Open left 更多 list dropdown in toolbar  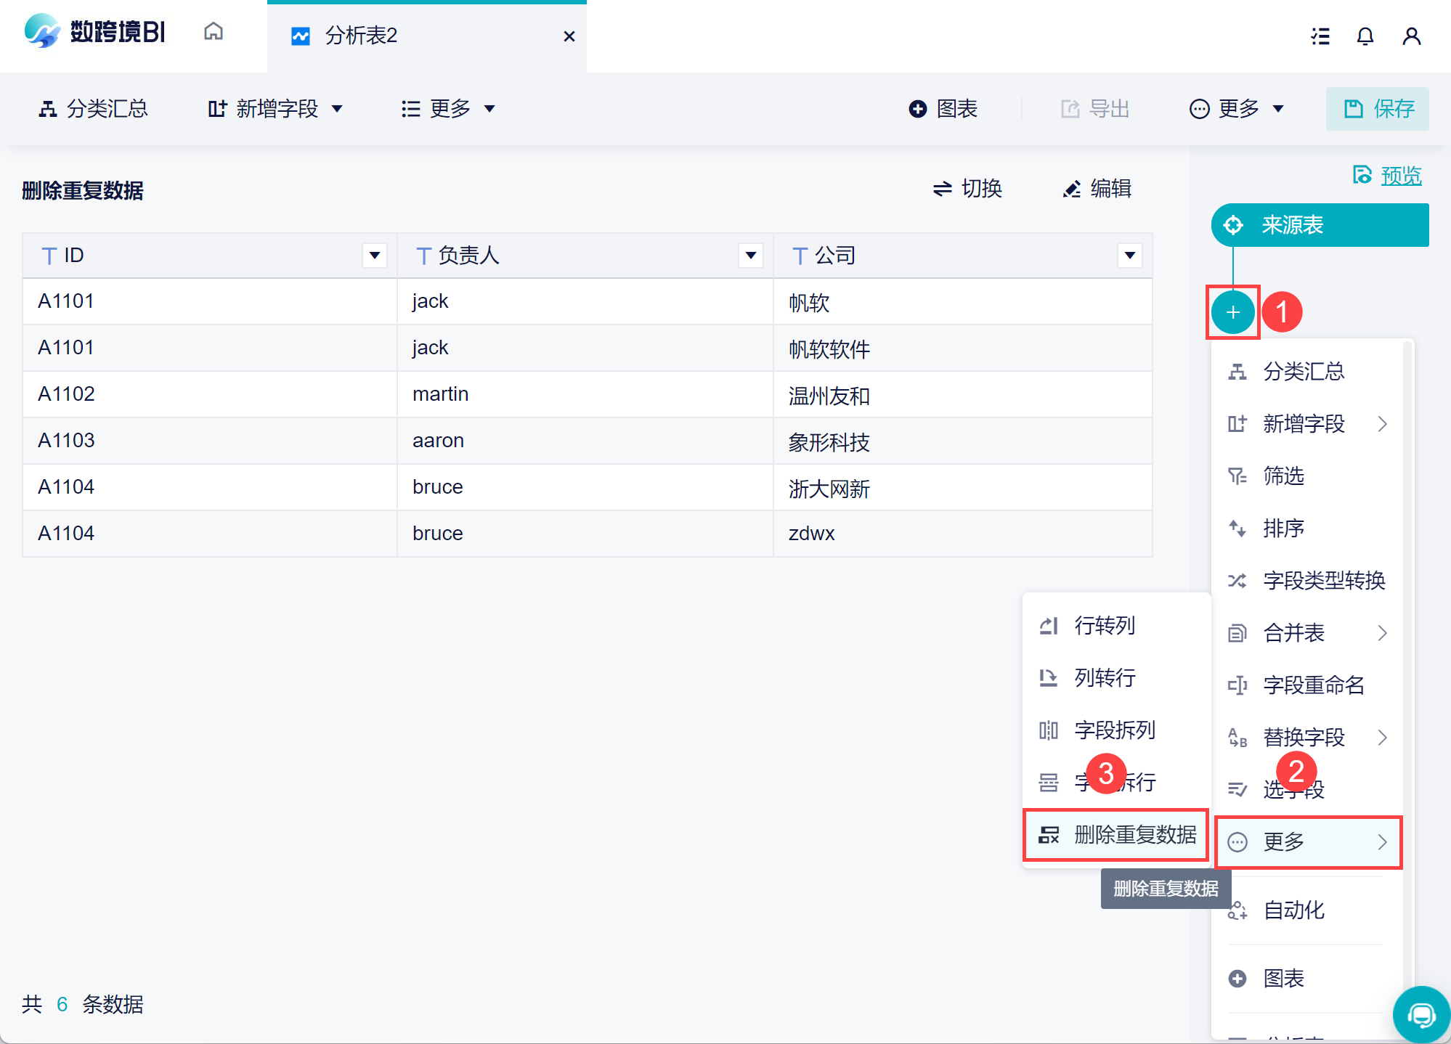448,109
